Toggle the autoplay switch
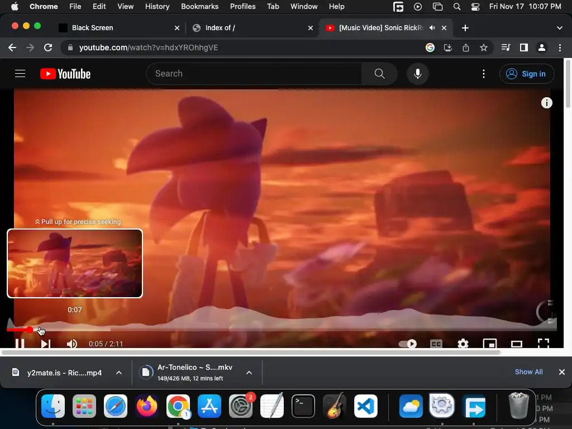572x429 pixels. tap(408, 344)
